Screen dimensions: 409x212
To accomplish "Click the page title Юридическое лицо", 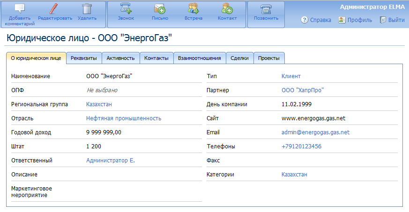I will pos(48,38).
